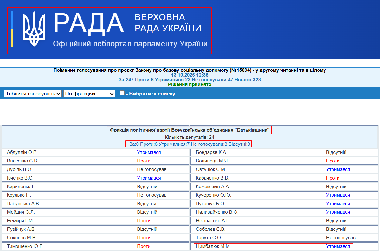Select deputy 'Івченко В.Є.'
The width and height of the screenshot is (380, 251).
(x=20, y=178)
